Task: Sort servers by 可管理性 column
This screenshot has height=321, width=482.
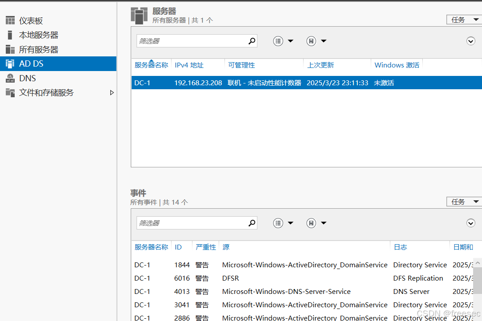Action: pyautogui.click(x=241, y=65)
